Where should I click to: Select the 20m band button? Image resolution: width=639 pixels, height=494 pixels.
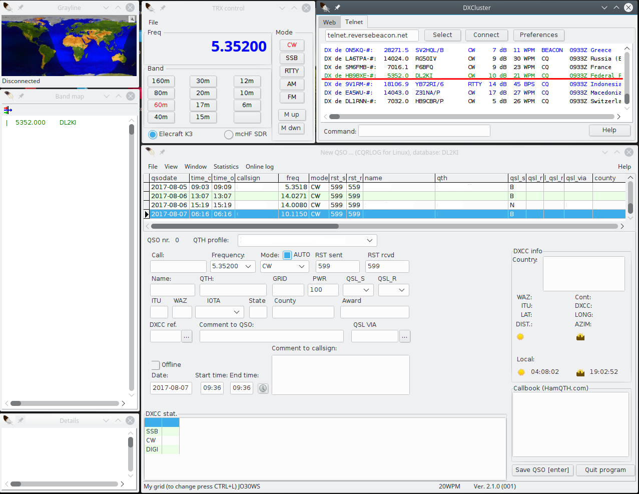(x=203, y=93)
